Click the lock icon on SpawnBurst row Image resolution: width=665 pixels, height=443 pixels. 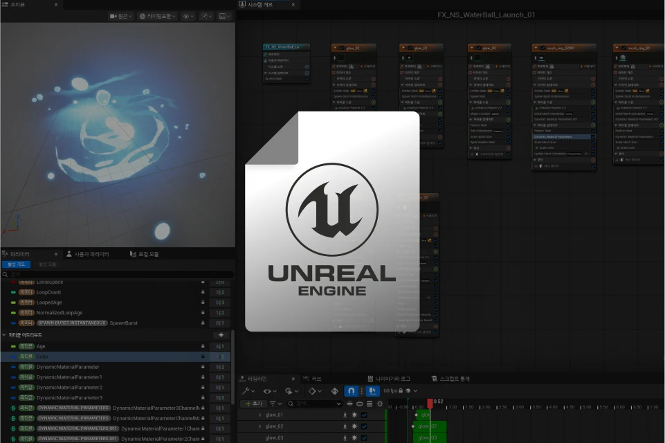pyautogui.click(x=203, y=323)
